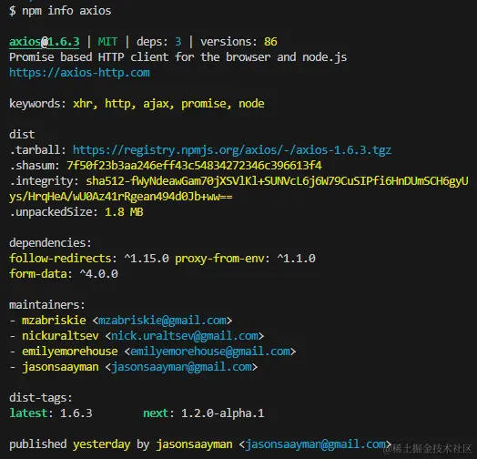Open the axios@1.6.3 package link
This screenshot has width=477, height=459.
coord(45,42)
